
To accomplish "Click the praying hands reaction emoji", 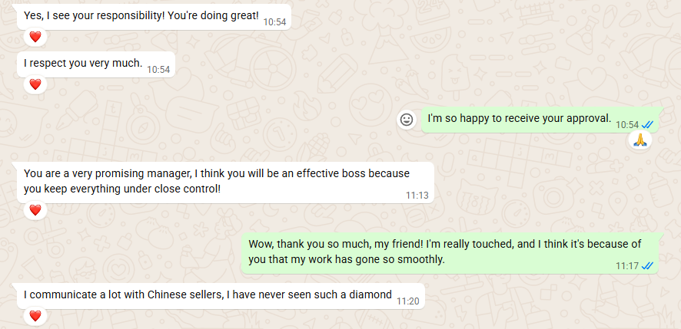I will 639,140.
